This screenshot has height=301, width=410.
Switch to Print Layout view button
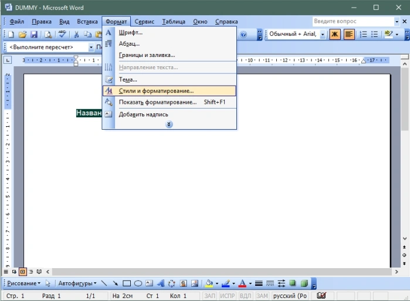click(23, 272)
